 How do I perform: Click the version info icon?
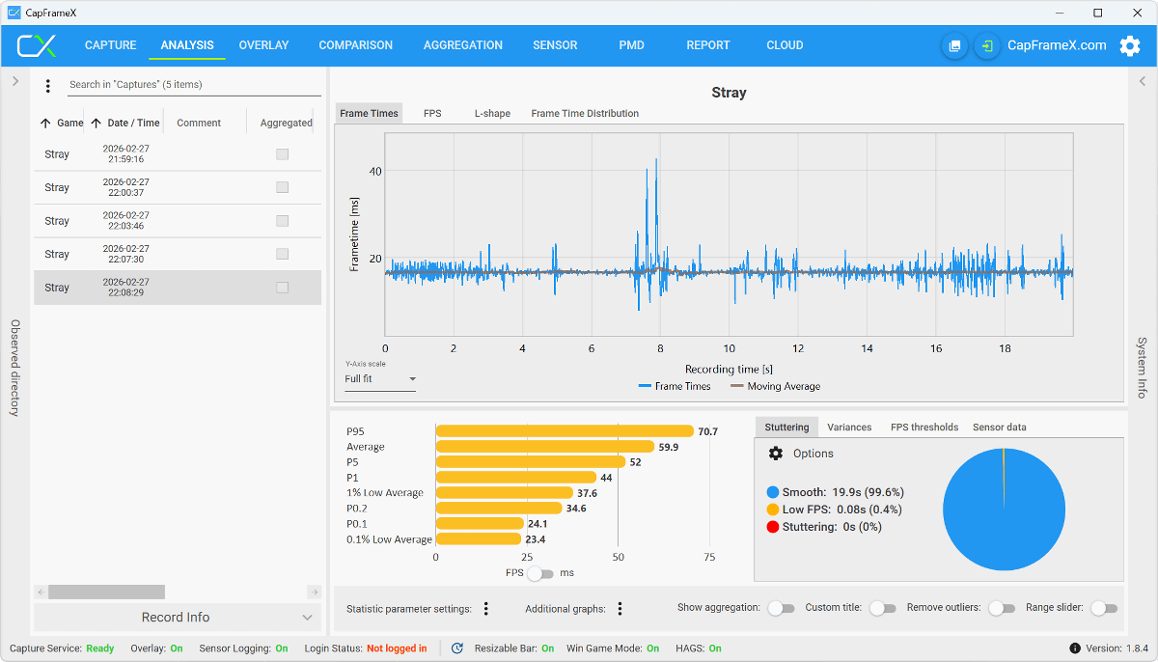pos(1074,648)
